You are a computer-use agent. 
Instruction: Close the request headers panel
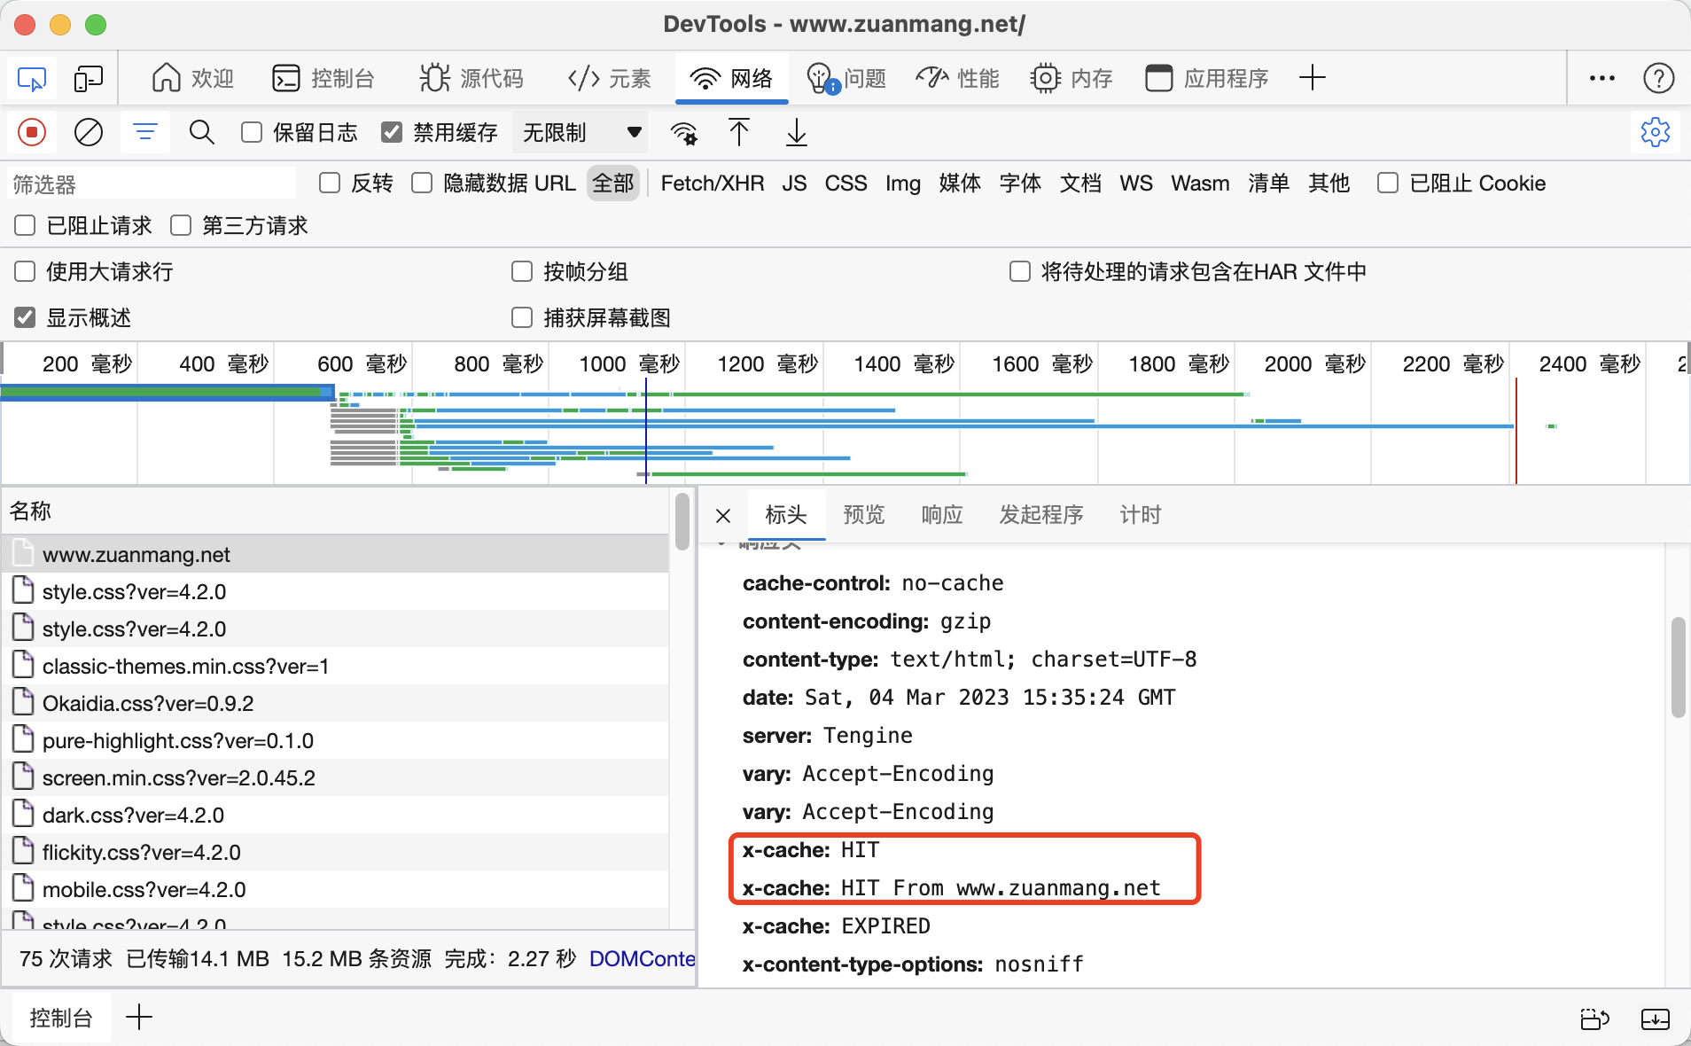coord(722,515)
